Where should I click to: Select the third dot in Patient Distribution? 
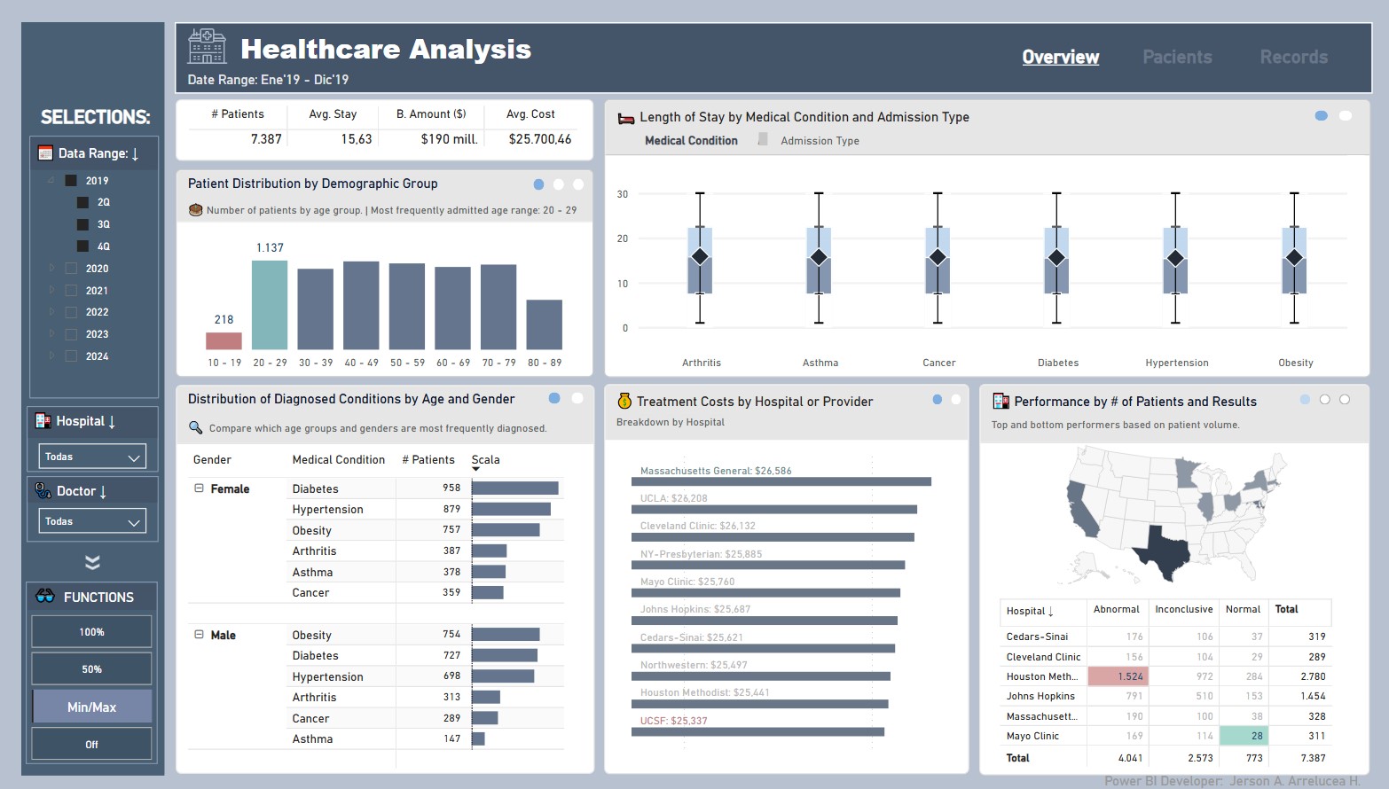point(578,184)
